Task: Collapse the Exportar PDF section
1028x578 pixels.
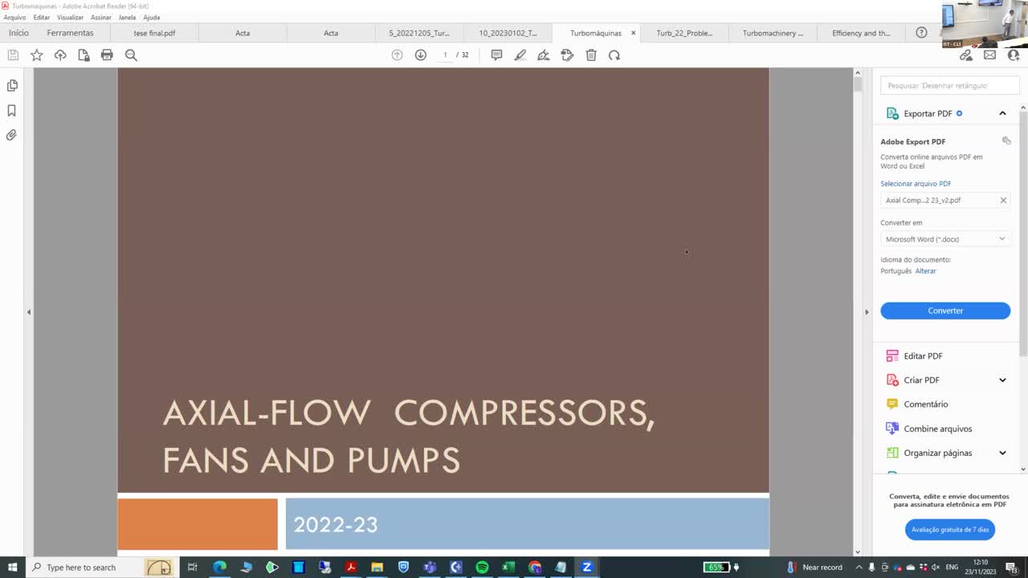Action: pos(1002,113)
